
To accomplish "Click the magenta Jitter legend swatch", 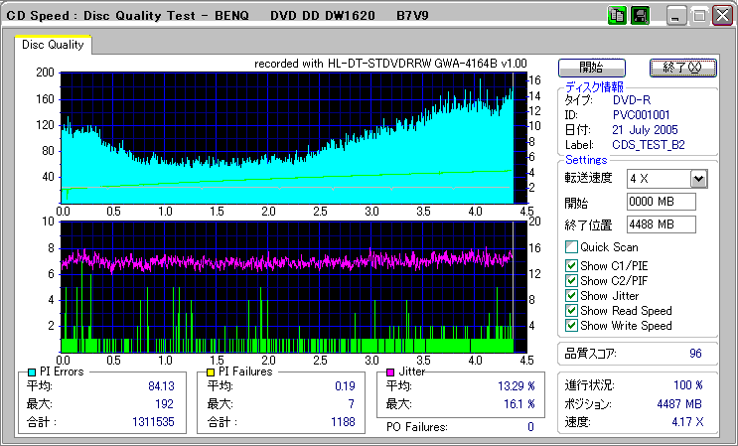I will 391,372.
